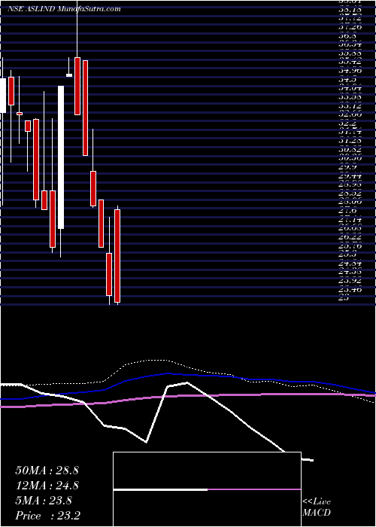
Task: Click the NSE ASLIND MunafaSutra.com chart title
Action: [x=64, y=9]
